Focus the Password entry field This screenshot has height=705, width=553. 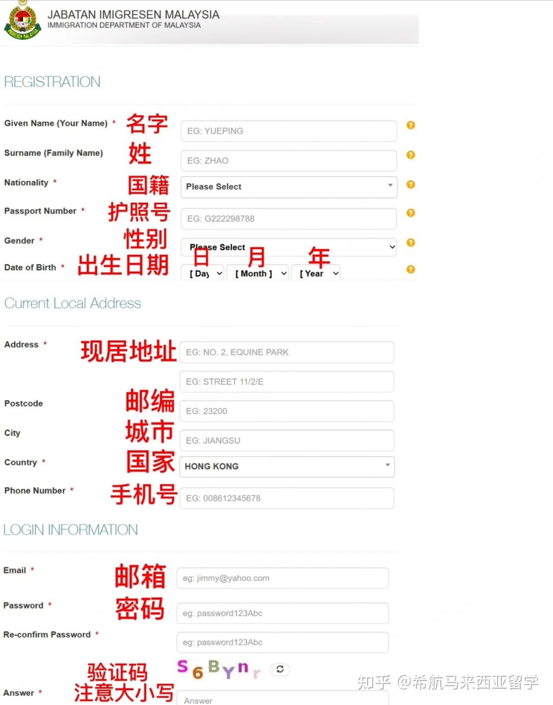pyautogui.click(x=282, y=613)
